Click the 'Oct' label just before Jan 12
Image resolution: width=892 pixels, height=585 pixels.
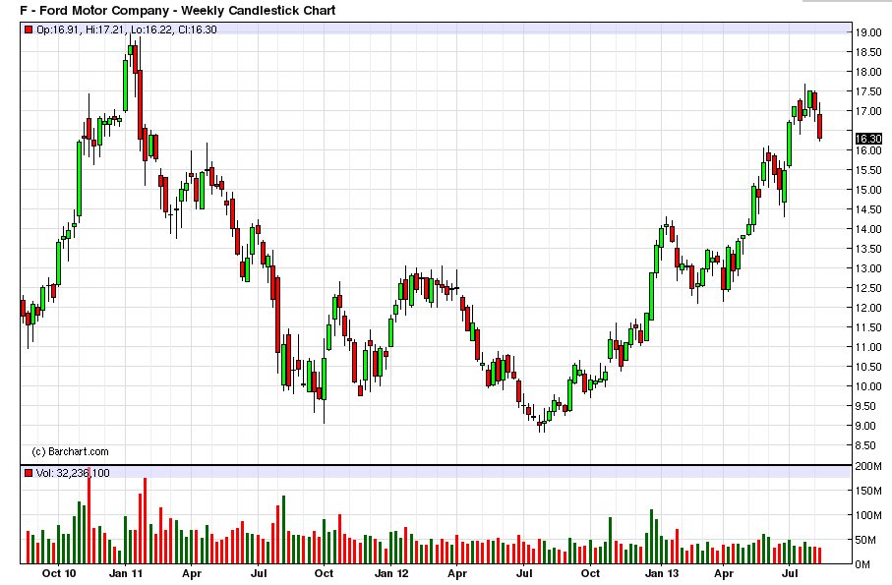click(324, 573)
